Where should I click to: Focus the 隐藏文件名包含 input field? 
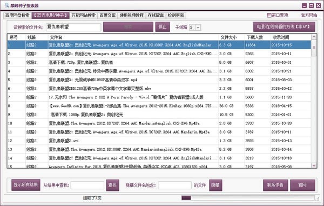174,185
